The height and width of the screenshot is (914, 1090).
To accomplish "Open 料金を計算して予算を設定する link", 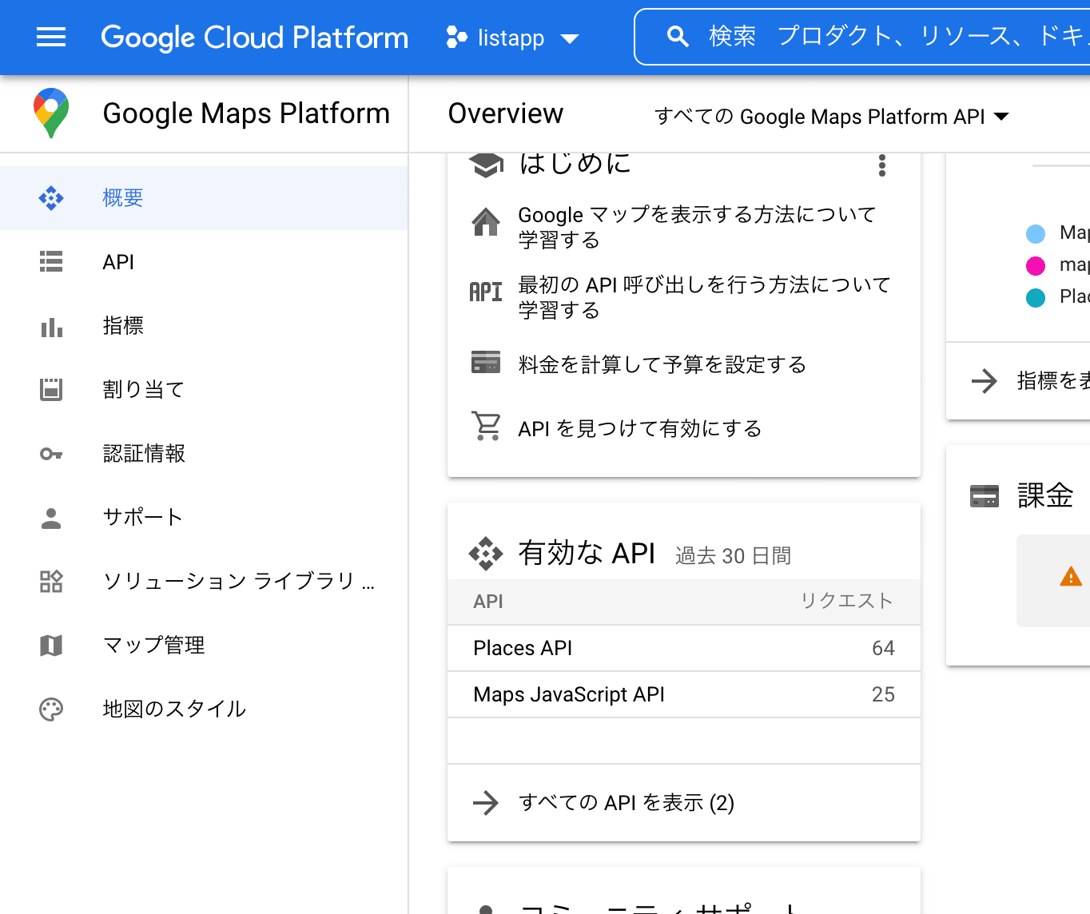I will 662,365.
